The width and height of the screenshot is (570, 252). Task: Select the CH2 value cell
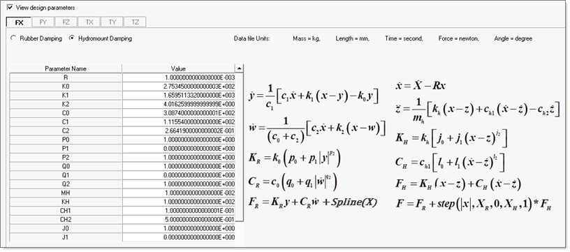(179, 219)
